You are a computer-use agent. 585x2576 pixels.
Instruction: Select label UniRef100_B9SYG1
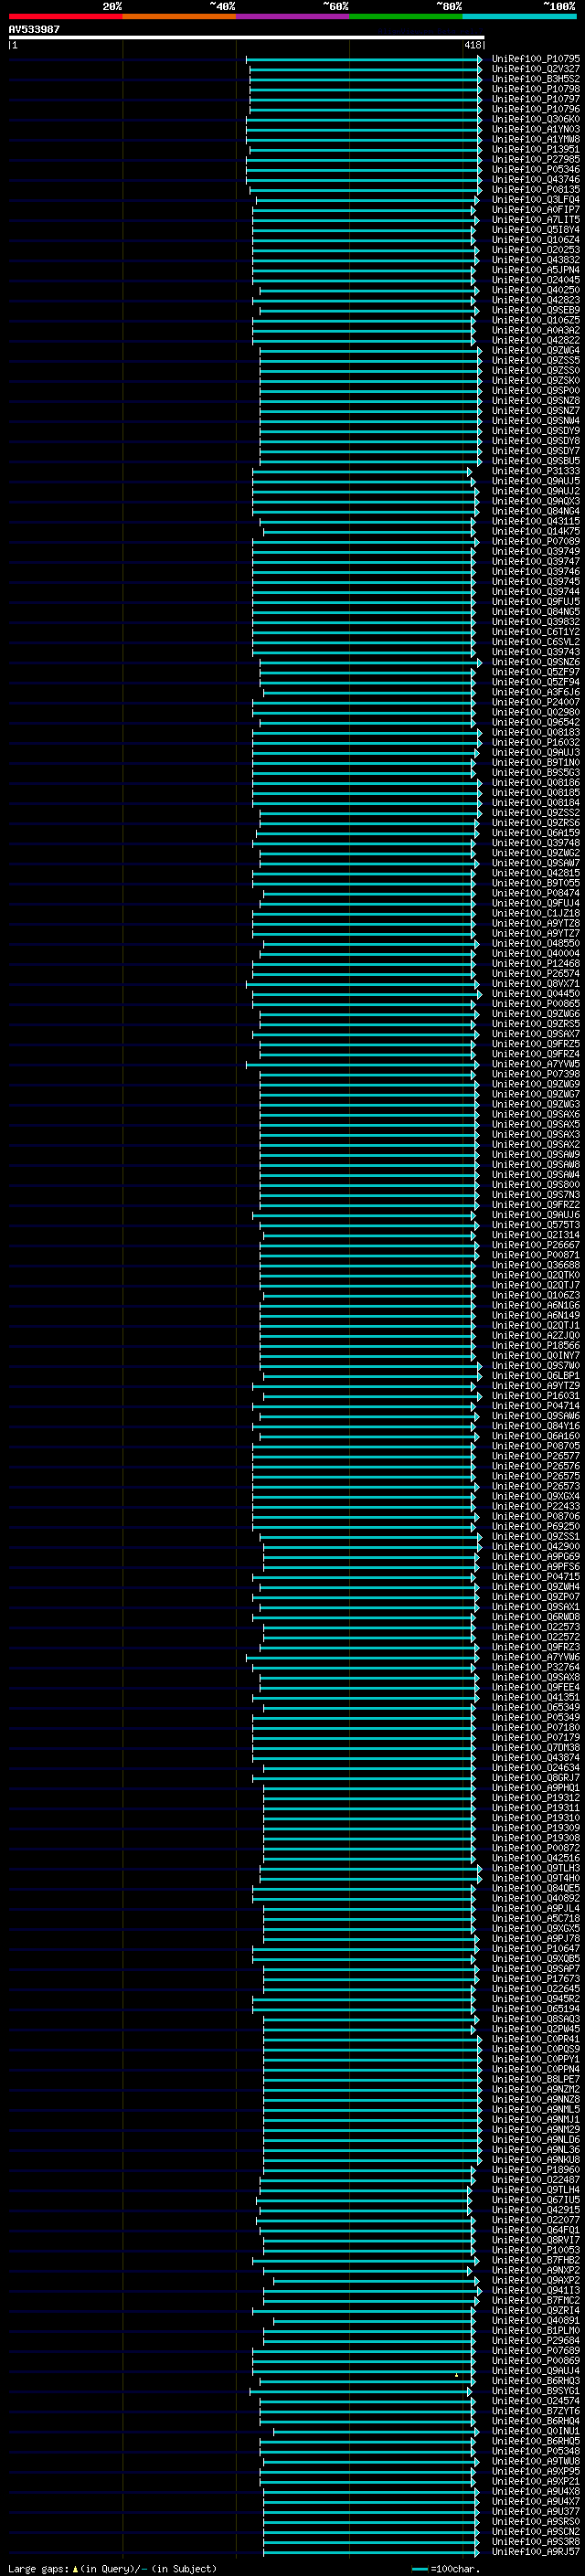[x=535, y=2391]
